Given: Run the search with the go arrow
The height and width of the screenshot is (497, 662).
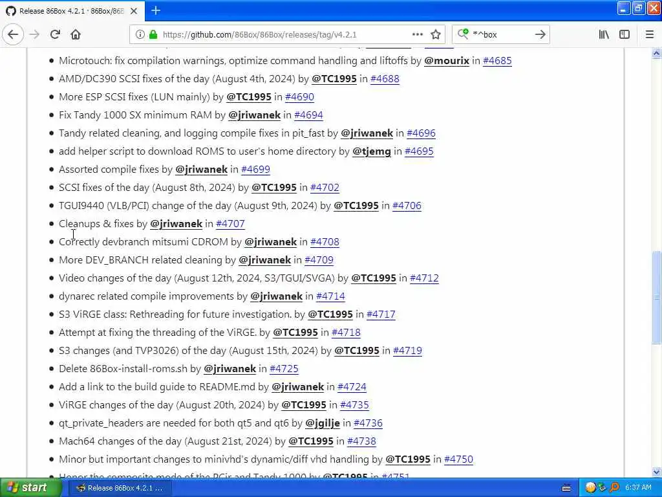Looking at the screenshot, I should [x=540, y=35].
